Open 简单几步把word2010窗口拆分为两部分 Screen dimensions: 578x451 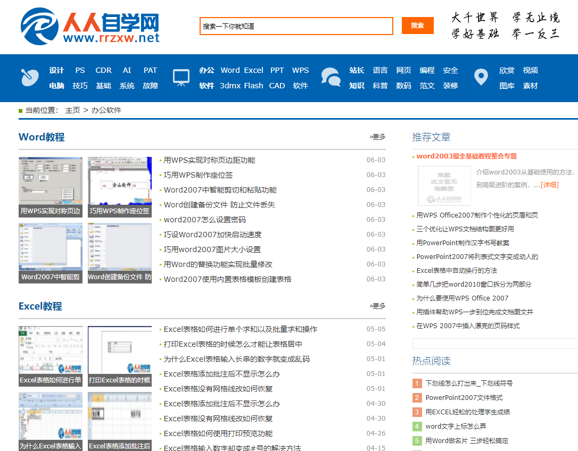point(474,285)
